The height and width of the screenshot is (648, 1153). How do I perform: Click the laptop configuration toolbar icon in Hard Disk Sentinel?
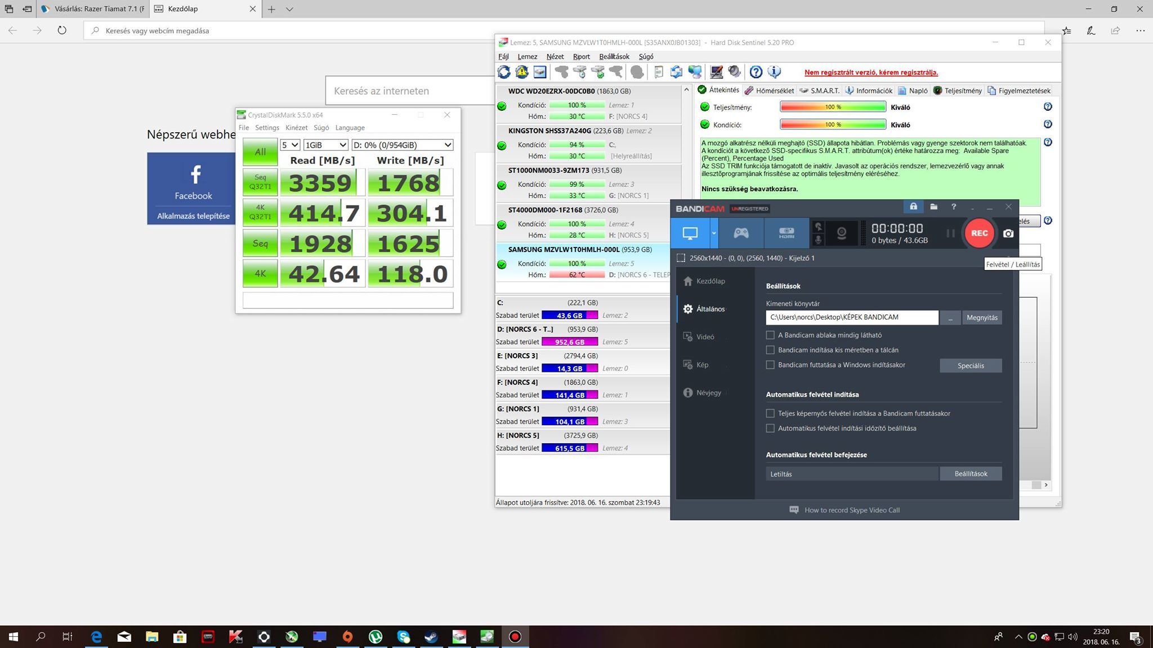coord(716,72)
